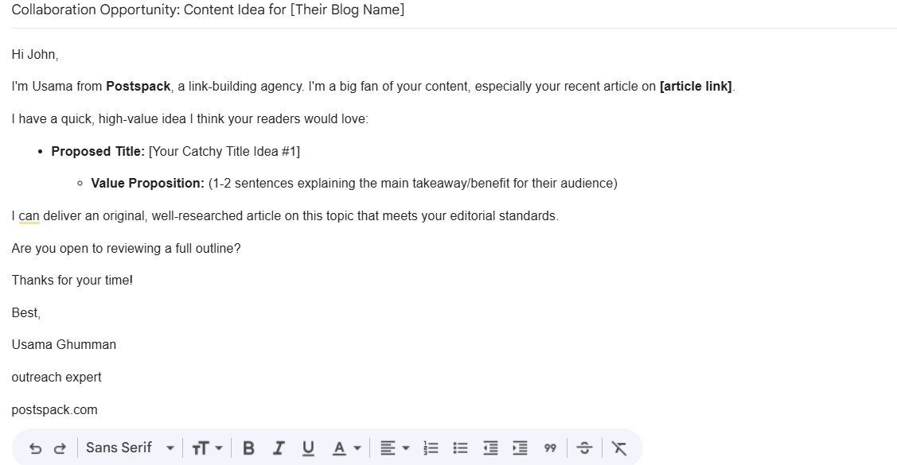Decrease the indent level
The height and width of the screenshot is (465, 897).
coord(490,448)
